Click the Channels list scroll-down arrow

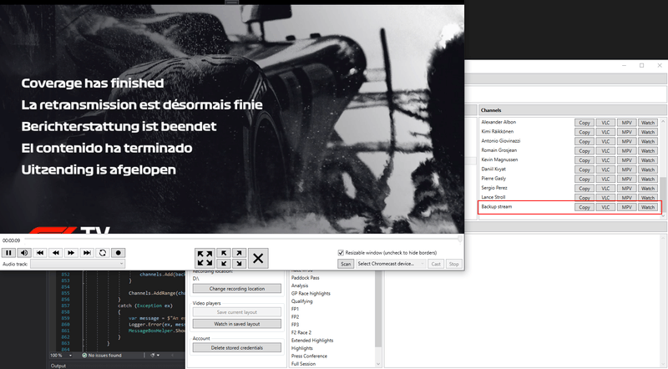point(663,216)
